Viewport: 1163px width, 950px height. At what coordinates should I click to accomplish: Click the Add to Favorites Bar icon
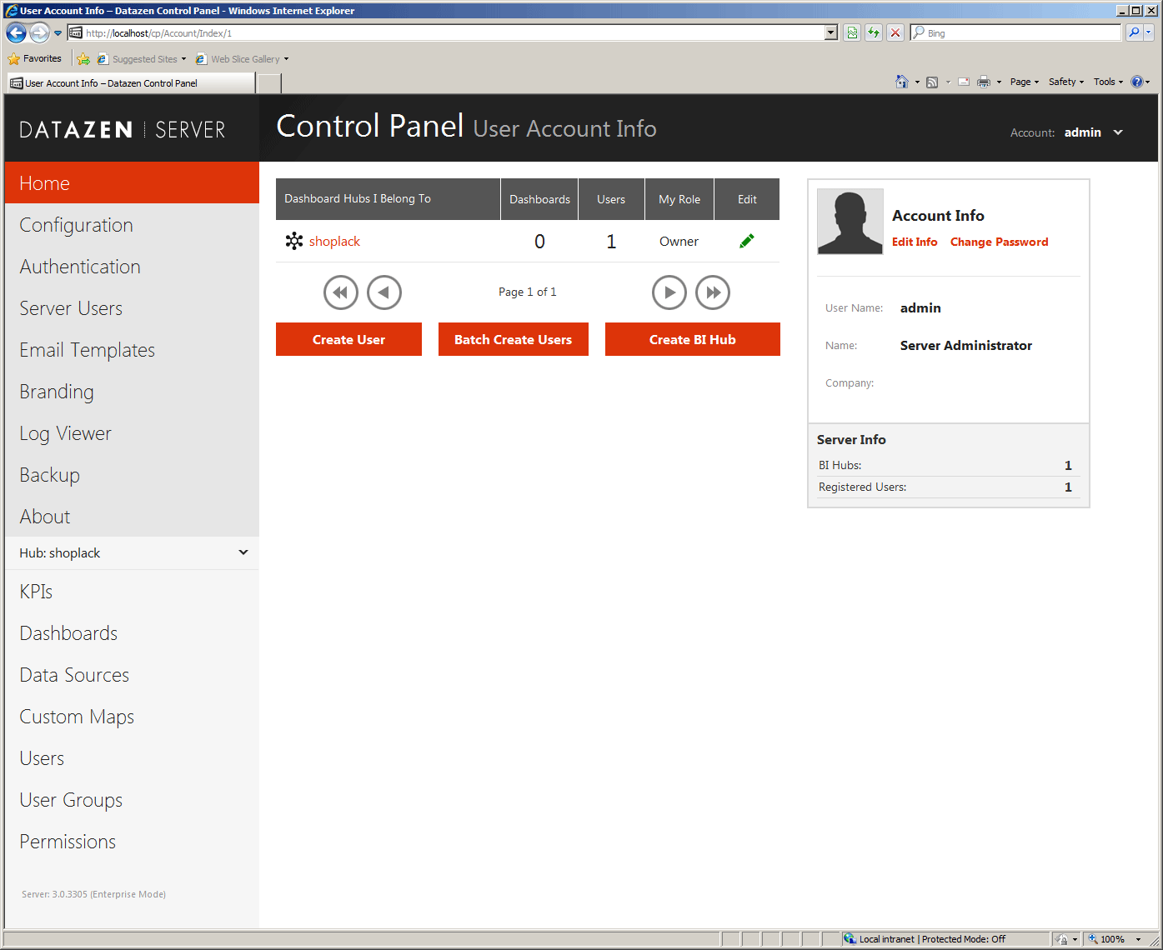click(x=83, y=58)
